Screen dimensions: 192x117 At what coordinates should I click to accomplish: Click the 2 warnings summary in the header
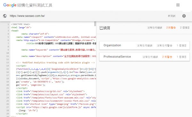[x=171, y=28]
